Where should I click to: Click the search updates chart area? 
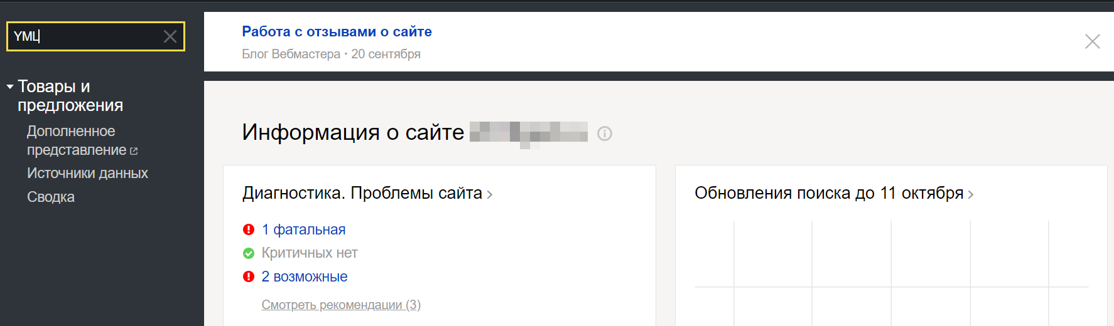point(891,273)
